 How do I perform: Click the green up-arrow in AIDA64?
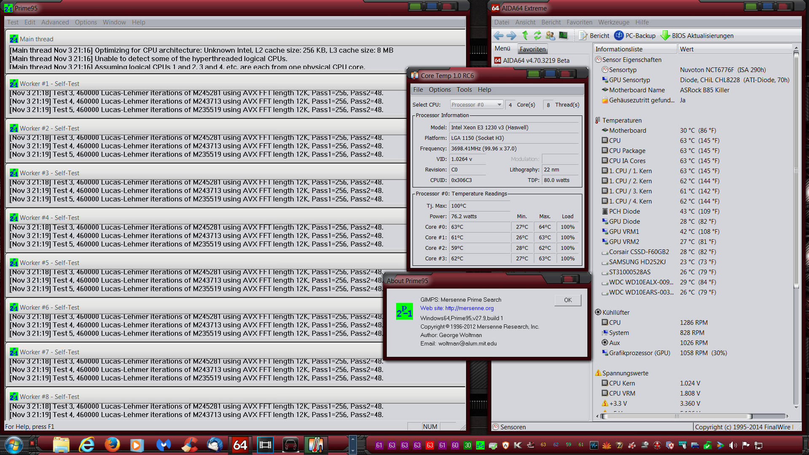point(525,36)
